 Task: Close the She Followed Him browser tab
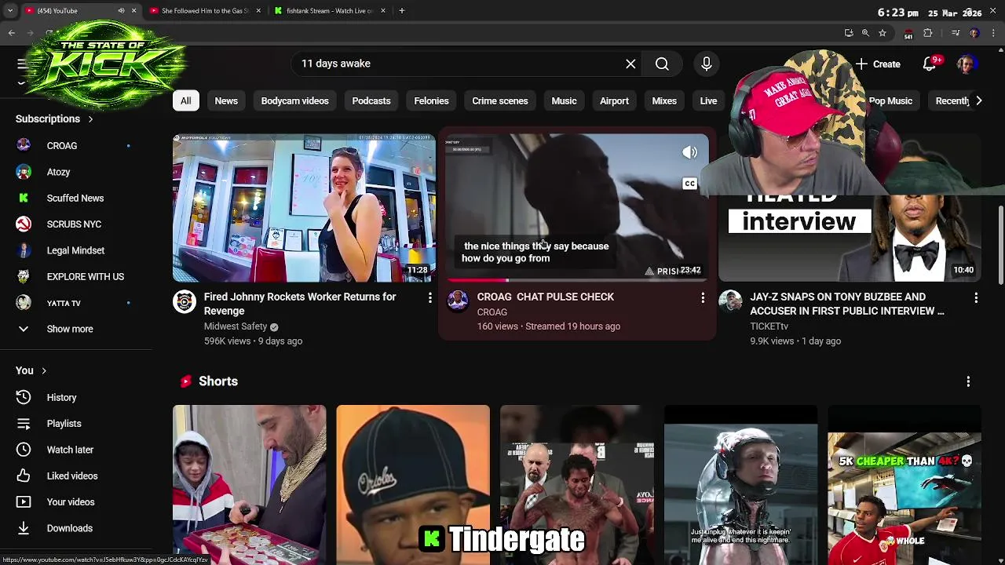pos(258,11)
